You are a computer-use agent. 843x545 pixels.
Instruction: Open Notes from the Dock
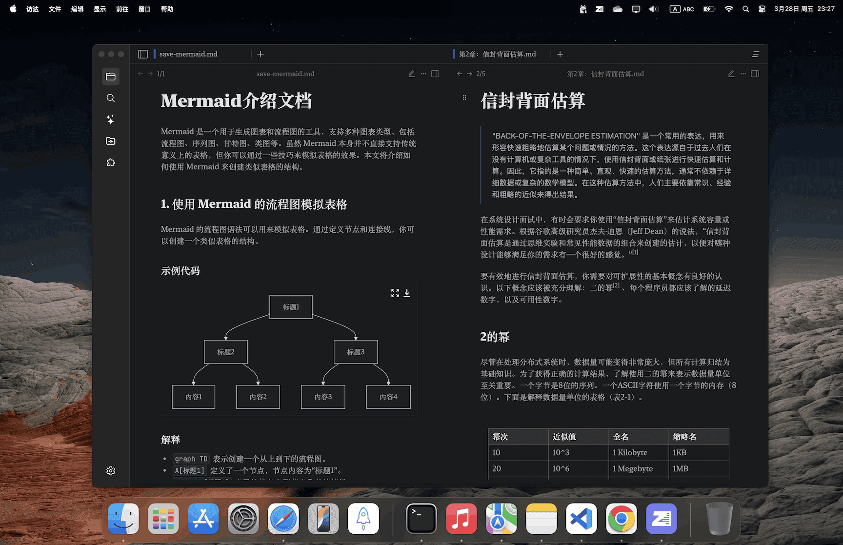click(542, 519)
